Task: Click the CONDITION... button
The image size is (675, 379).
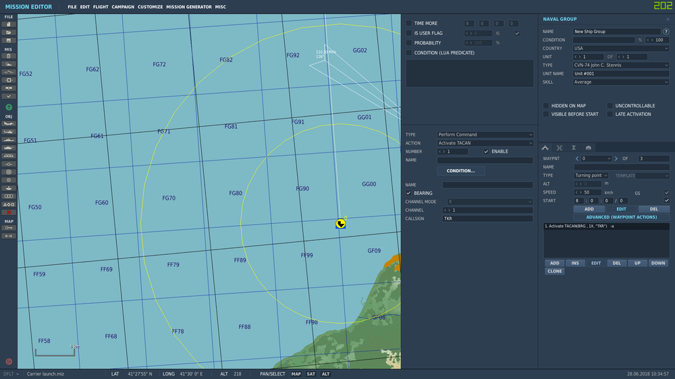Action: click(460, 171)
